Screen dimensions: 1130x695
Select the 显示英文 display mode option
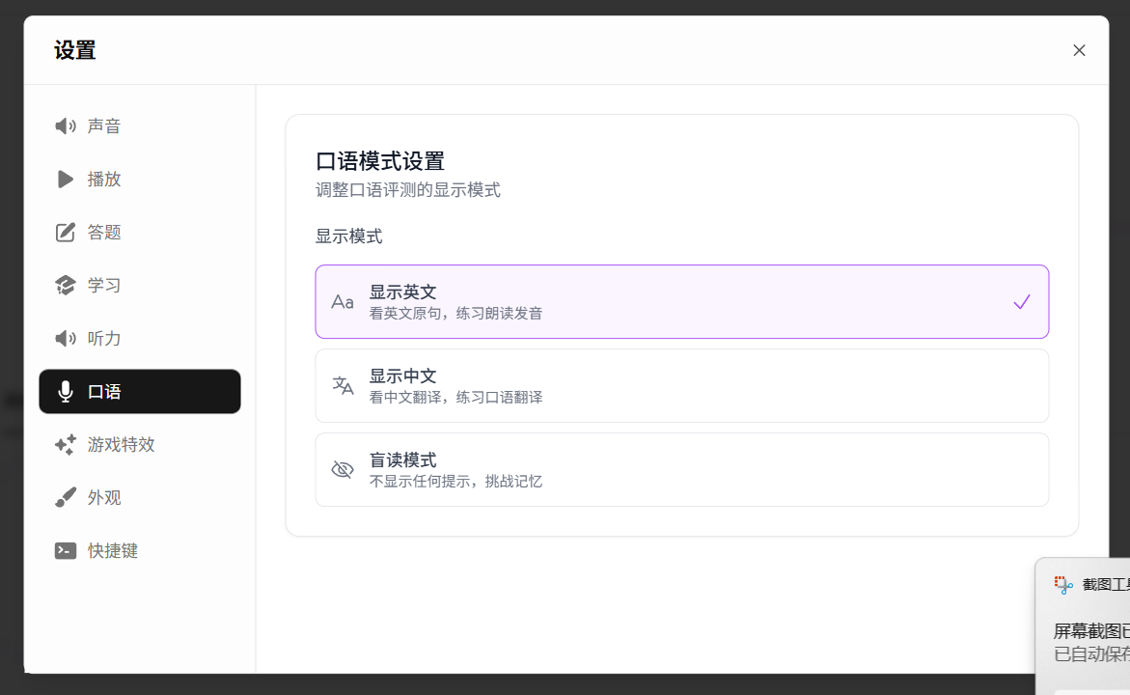(x=681, y=302)
